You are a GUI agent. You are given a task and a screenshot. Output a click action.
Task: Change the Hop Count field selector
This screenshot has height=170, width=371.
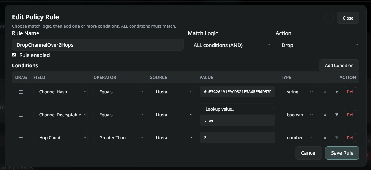60,137
